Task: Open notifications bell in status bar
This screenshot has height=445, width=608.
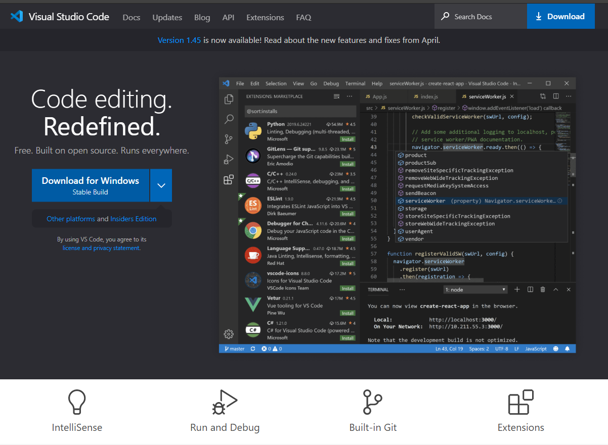Action: (x=567, y=349)
